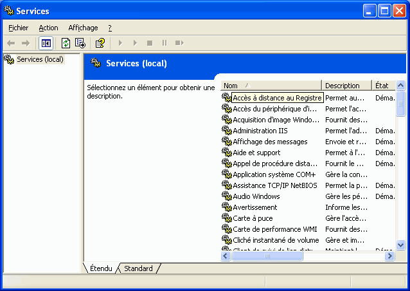Click the Services title bar gear icon
The height and width of the screenshot is (291, 410).
[x=8, y=10]
